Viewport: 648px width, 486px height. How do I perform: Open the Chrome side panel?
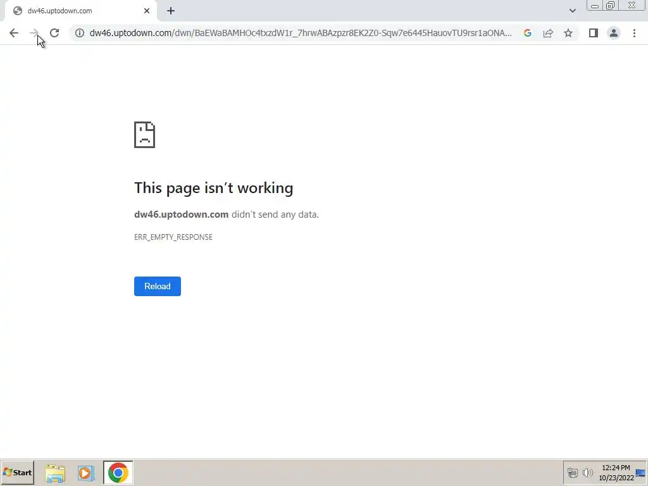pos(594,33)
